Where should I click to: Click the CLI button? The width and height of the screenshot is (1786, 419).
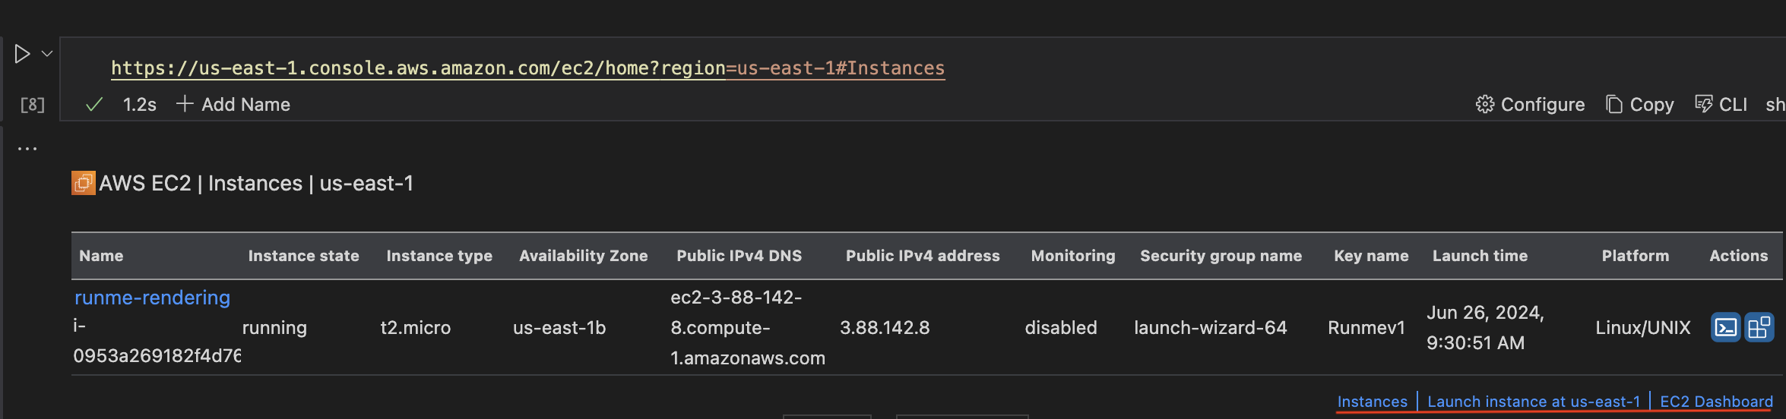tap(1721, 105)
